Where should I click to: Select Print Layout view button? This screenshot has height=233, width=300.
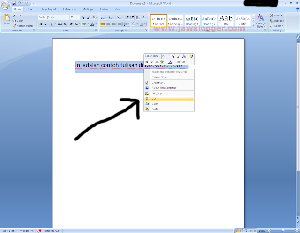pyautogui.click(x=238, y=231)
